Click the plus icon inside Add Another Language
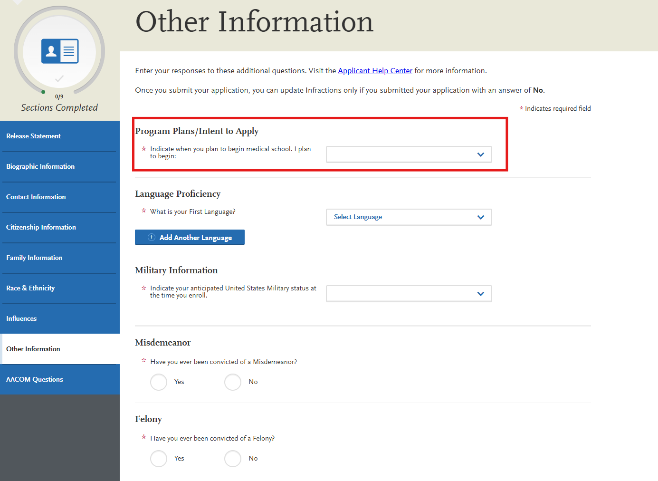This screenshot has height=481, width=658. (x=152, y=237)
